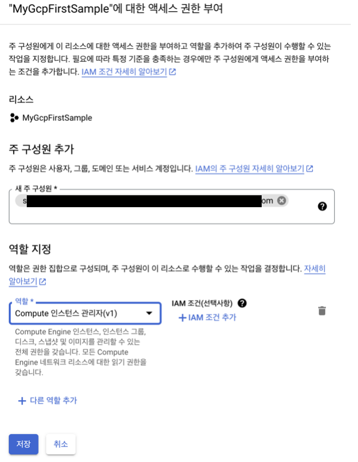Open the IAM의 주 구성원 자세히 알아보기 link

(250, 168)
